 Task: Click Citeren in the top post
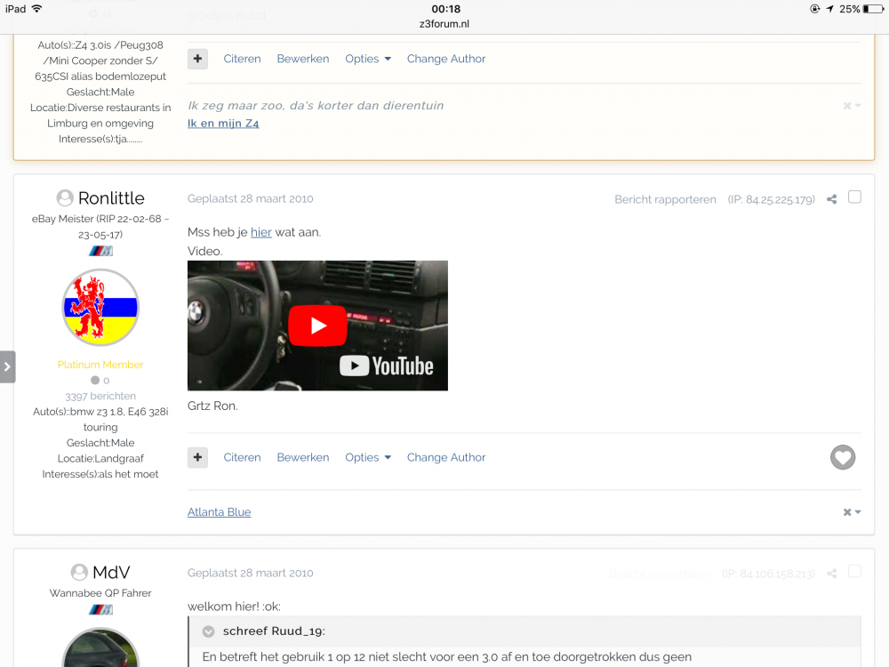(242, 59)
